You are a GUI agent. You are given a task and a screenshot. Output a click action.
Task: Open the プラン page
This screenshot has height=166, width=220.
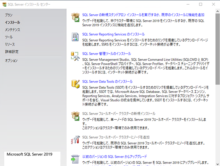[x=9, y=15]
